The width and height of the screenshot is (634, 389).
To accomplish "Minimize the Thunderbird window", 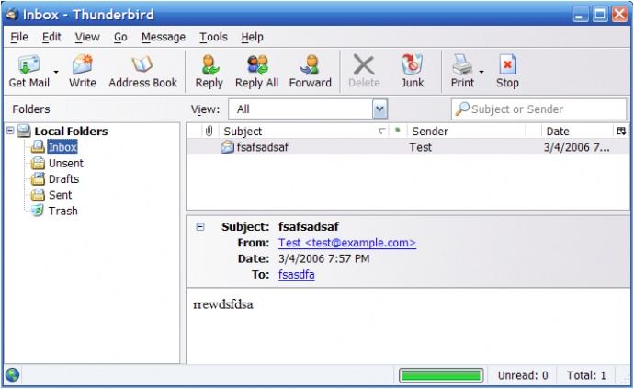I will (x=581, y=15).
